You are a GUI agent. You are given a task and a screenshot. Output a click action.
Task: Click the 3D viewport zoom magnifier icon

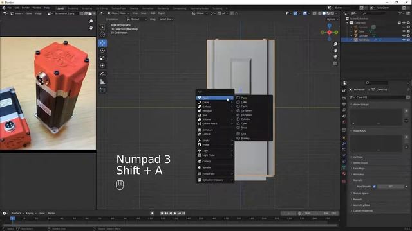click(x=335, y=44)
